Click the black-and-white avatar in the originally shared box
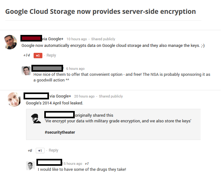Viewport: 222px width, 184px height. (x=36, y=118)
